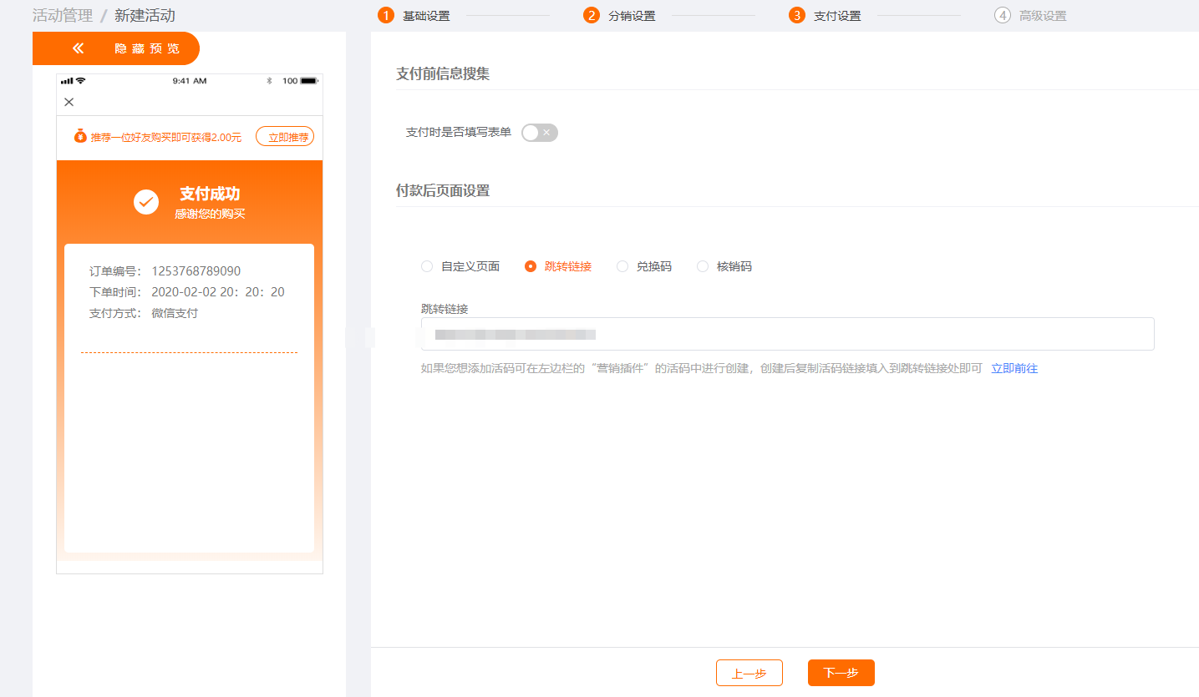Select the 核销码 radio option
The width and height of the screenshot is (1199, 697).
pyautogui.click(x=703, y=266)
